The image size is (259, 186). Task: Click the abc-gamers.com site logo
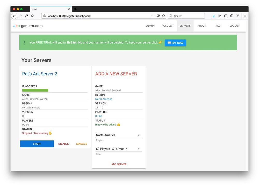[28, 26]
